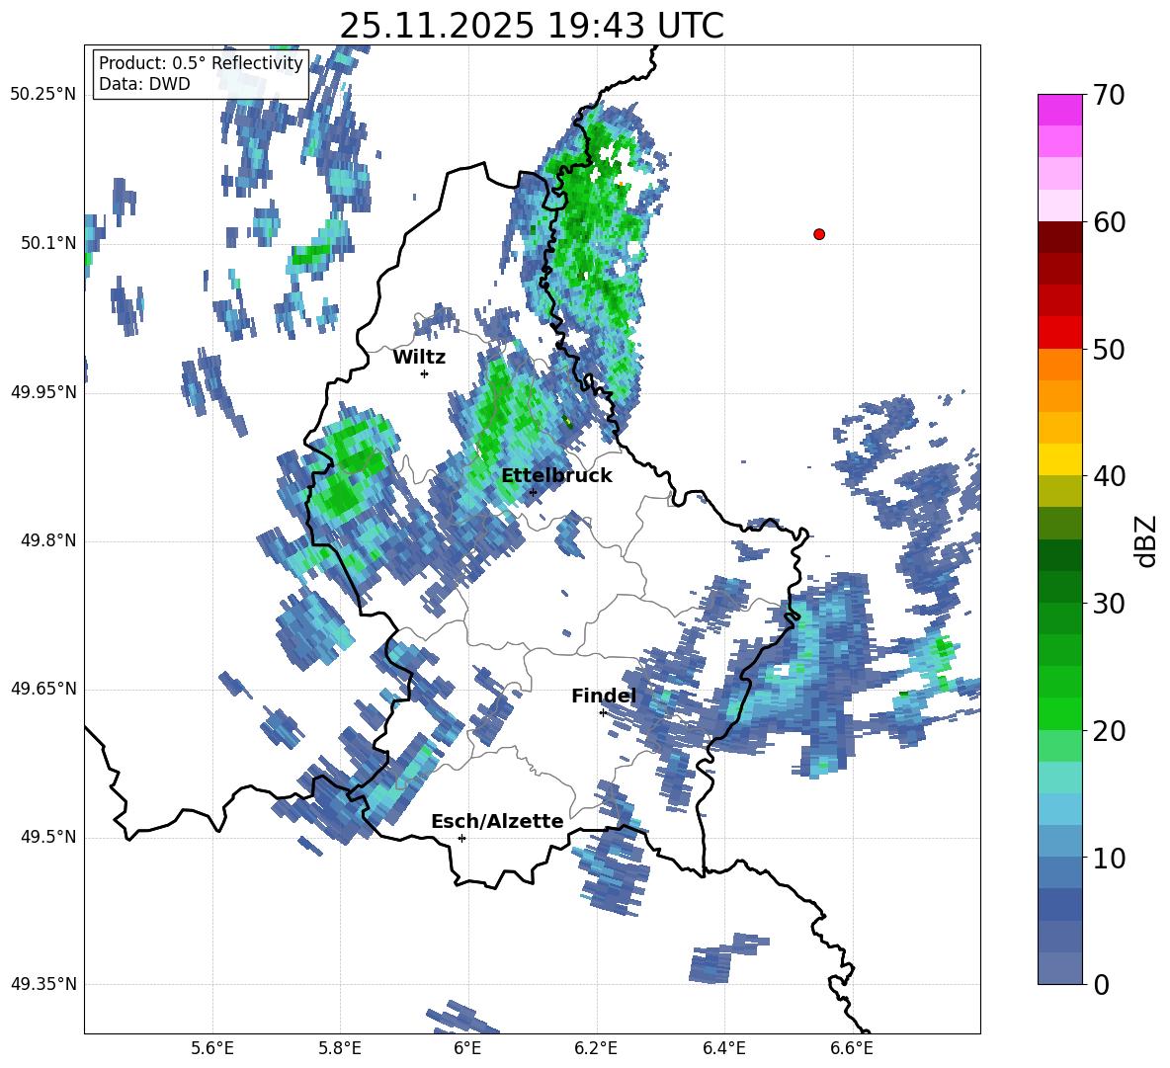Click the 6.6°E longitude label
This screenshot has width=1170, height=1068.
(x=852, y=1048)
